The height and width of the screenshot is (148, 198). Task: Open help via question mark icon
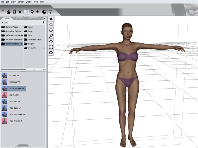click(x=51, y=12)
